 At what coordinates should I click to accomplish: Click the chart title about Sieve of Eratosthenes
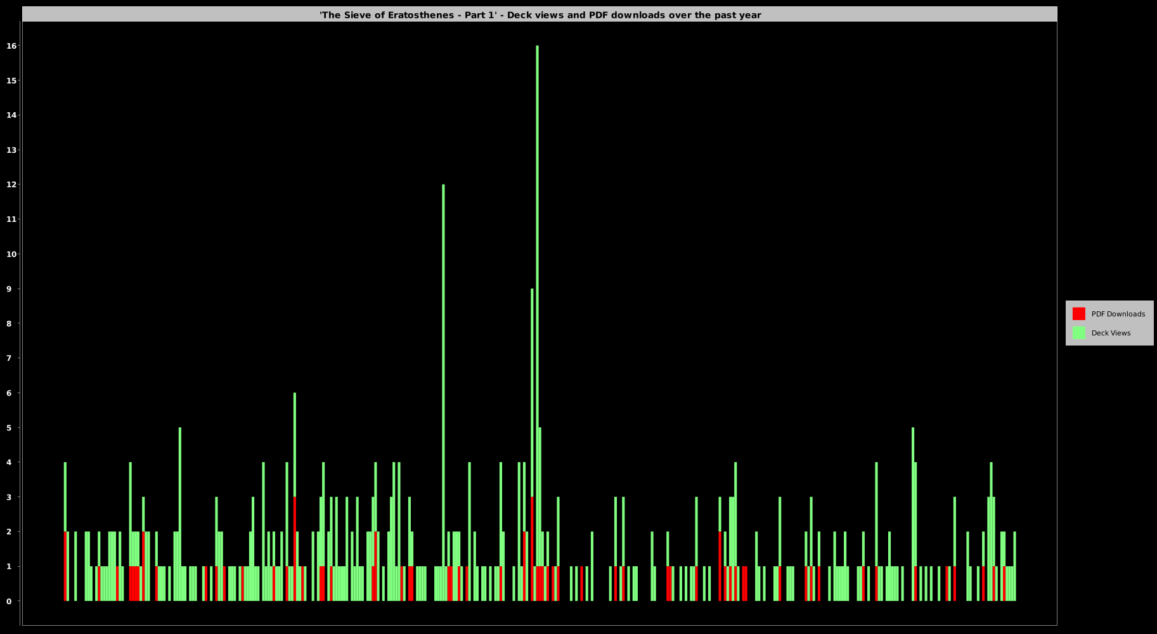[540, 15]
